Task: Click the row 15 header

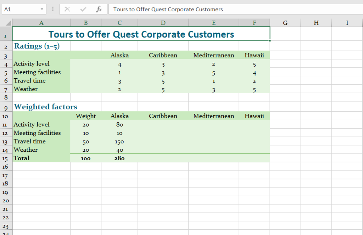Action: tap(6, 158)
